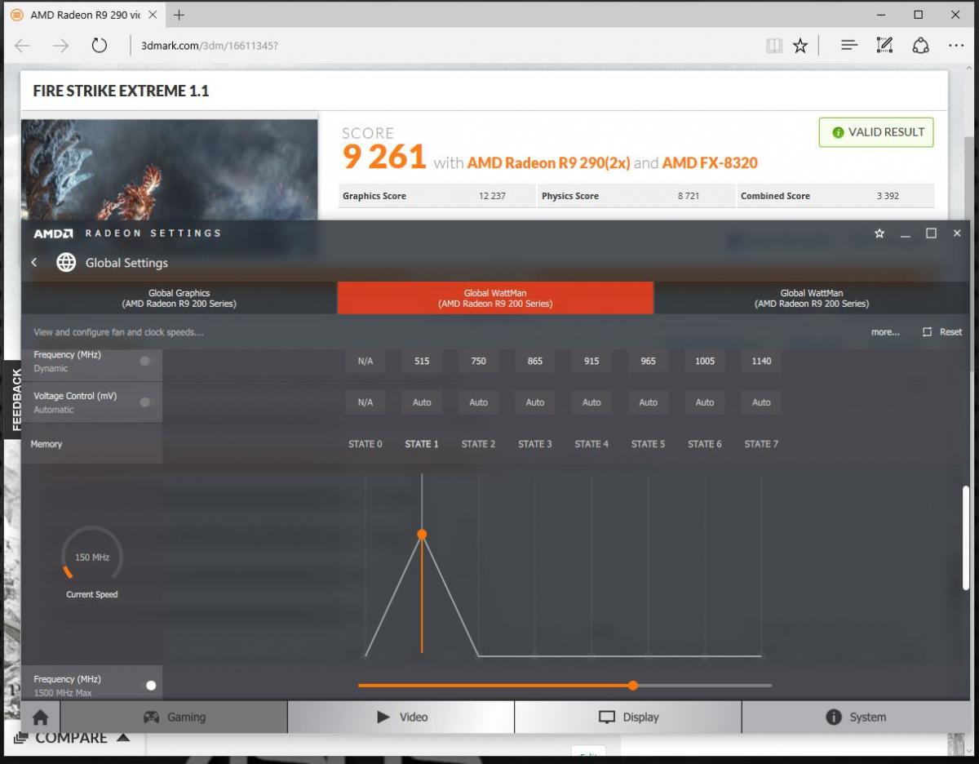Select STATE 2 memory column
The image size is (979, 764).
point(478,444)
